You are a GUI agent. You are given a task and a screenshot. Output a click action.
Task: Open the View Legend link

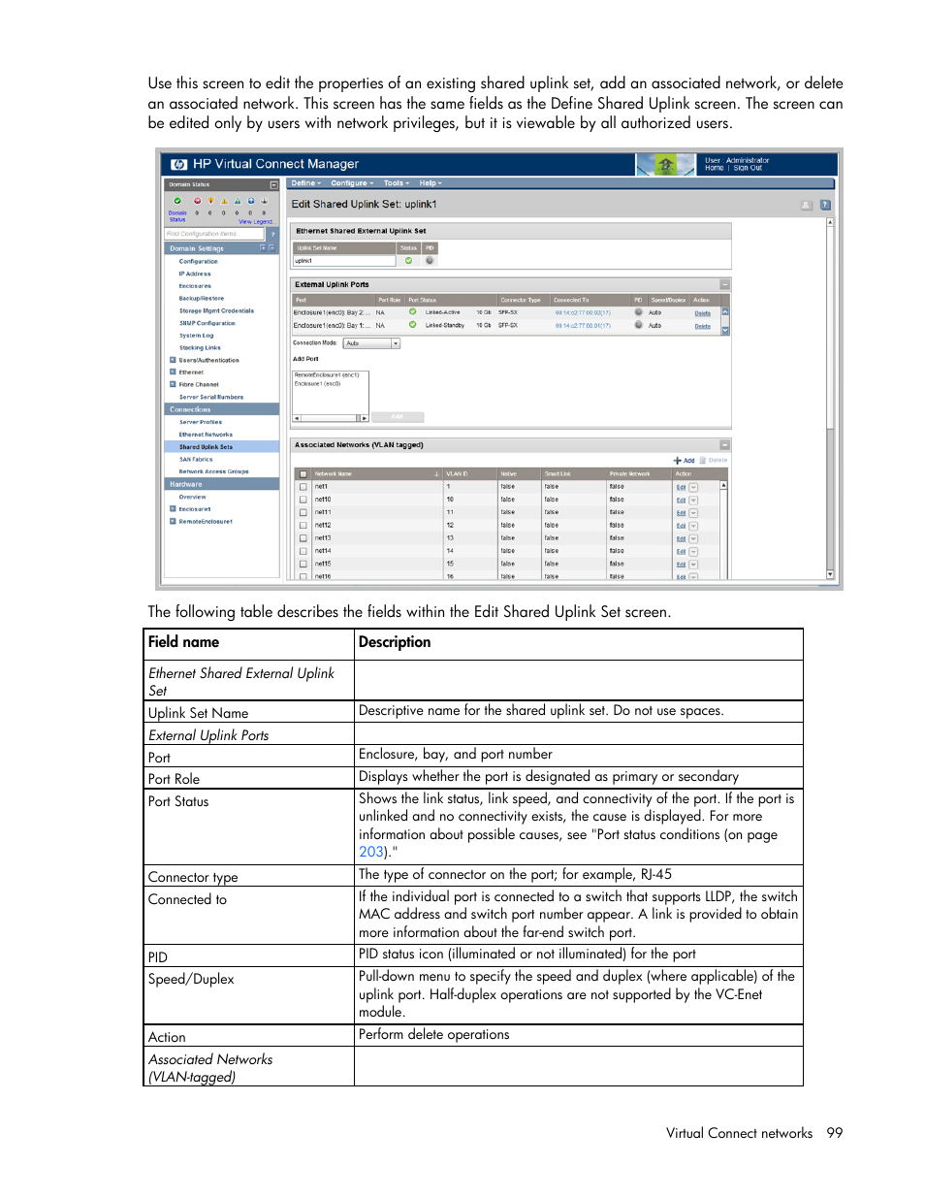coord(256,222)
